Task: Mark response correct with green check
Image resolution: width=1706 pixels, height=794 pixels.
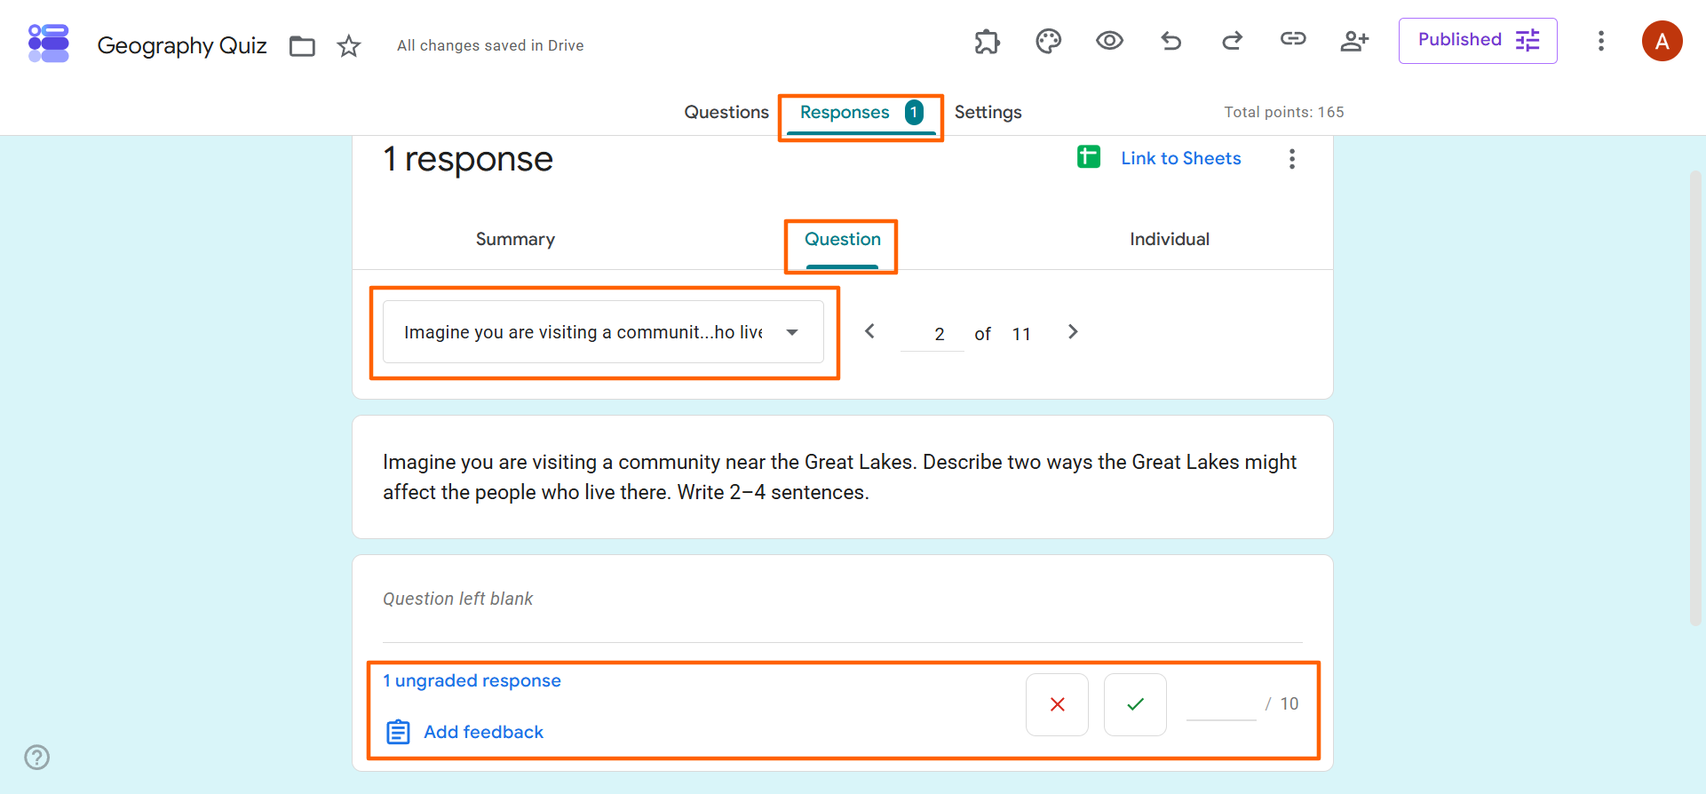Action: [x=1135, y=704]
